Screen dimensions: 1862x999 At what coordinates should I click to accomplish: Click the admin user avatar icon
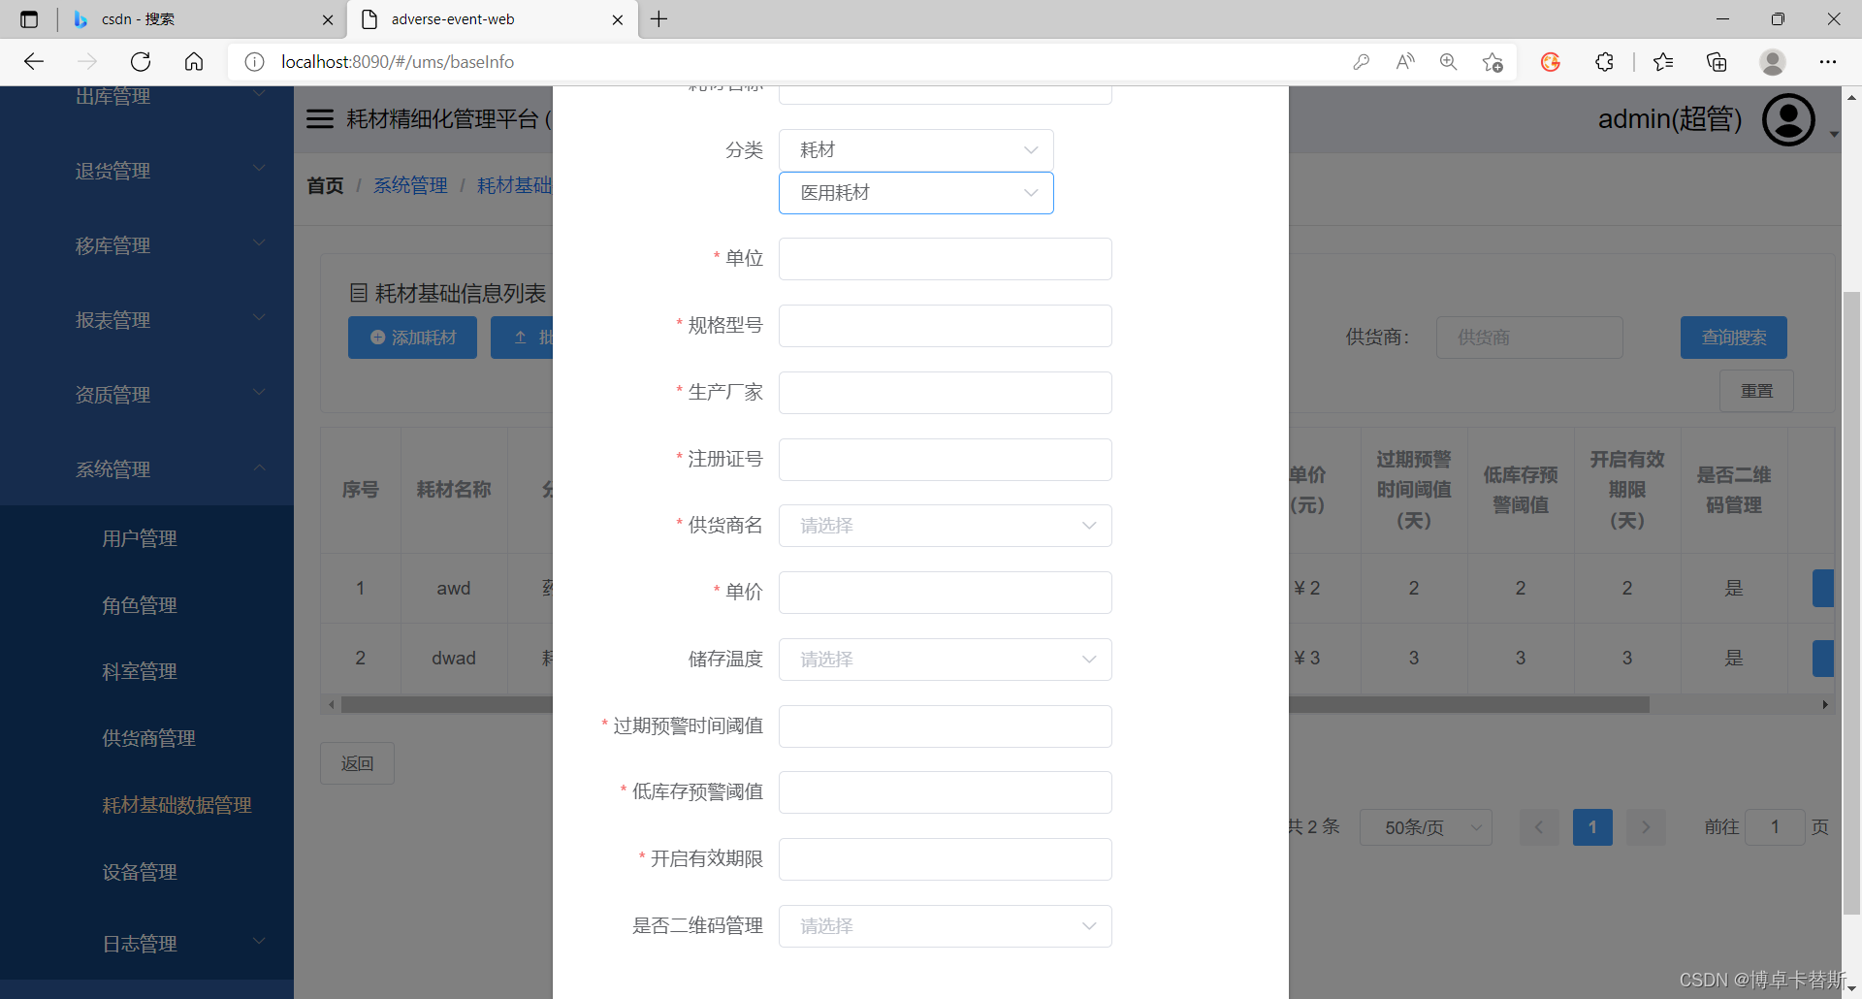click(x=1788, y=119)
